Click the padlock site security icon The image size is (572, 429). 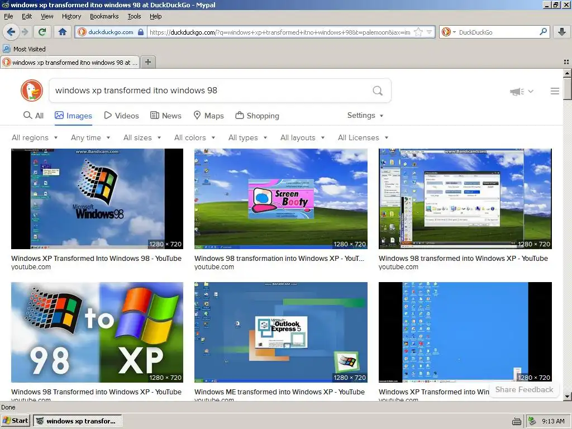point(141,32)
